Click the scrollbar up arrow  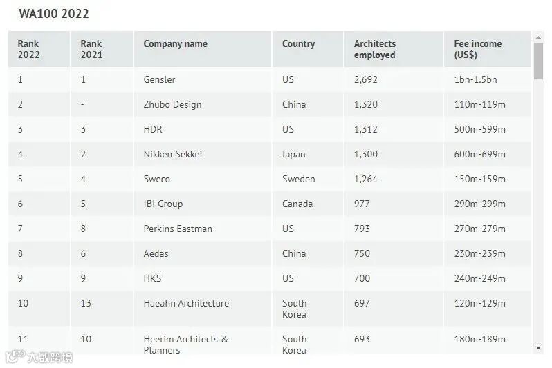click(x=538, y=37)
